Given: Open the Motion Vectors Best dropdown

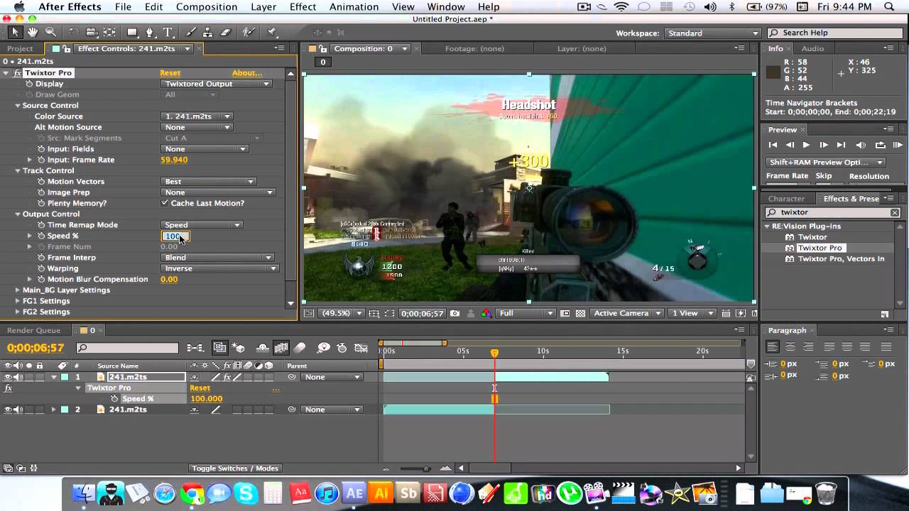Looking at the screenshot, I should click(208, 182).
